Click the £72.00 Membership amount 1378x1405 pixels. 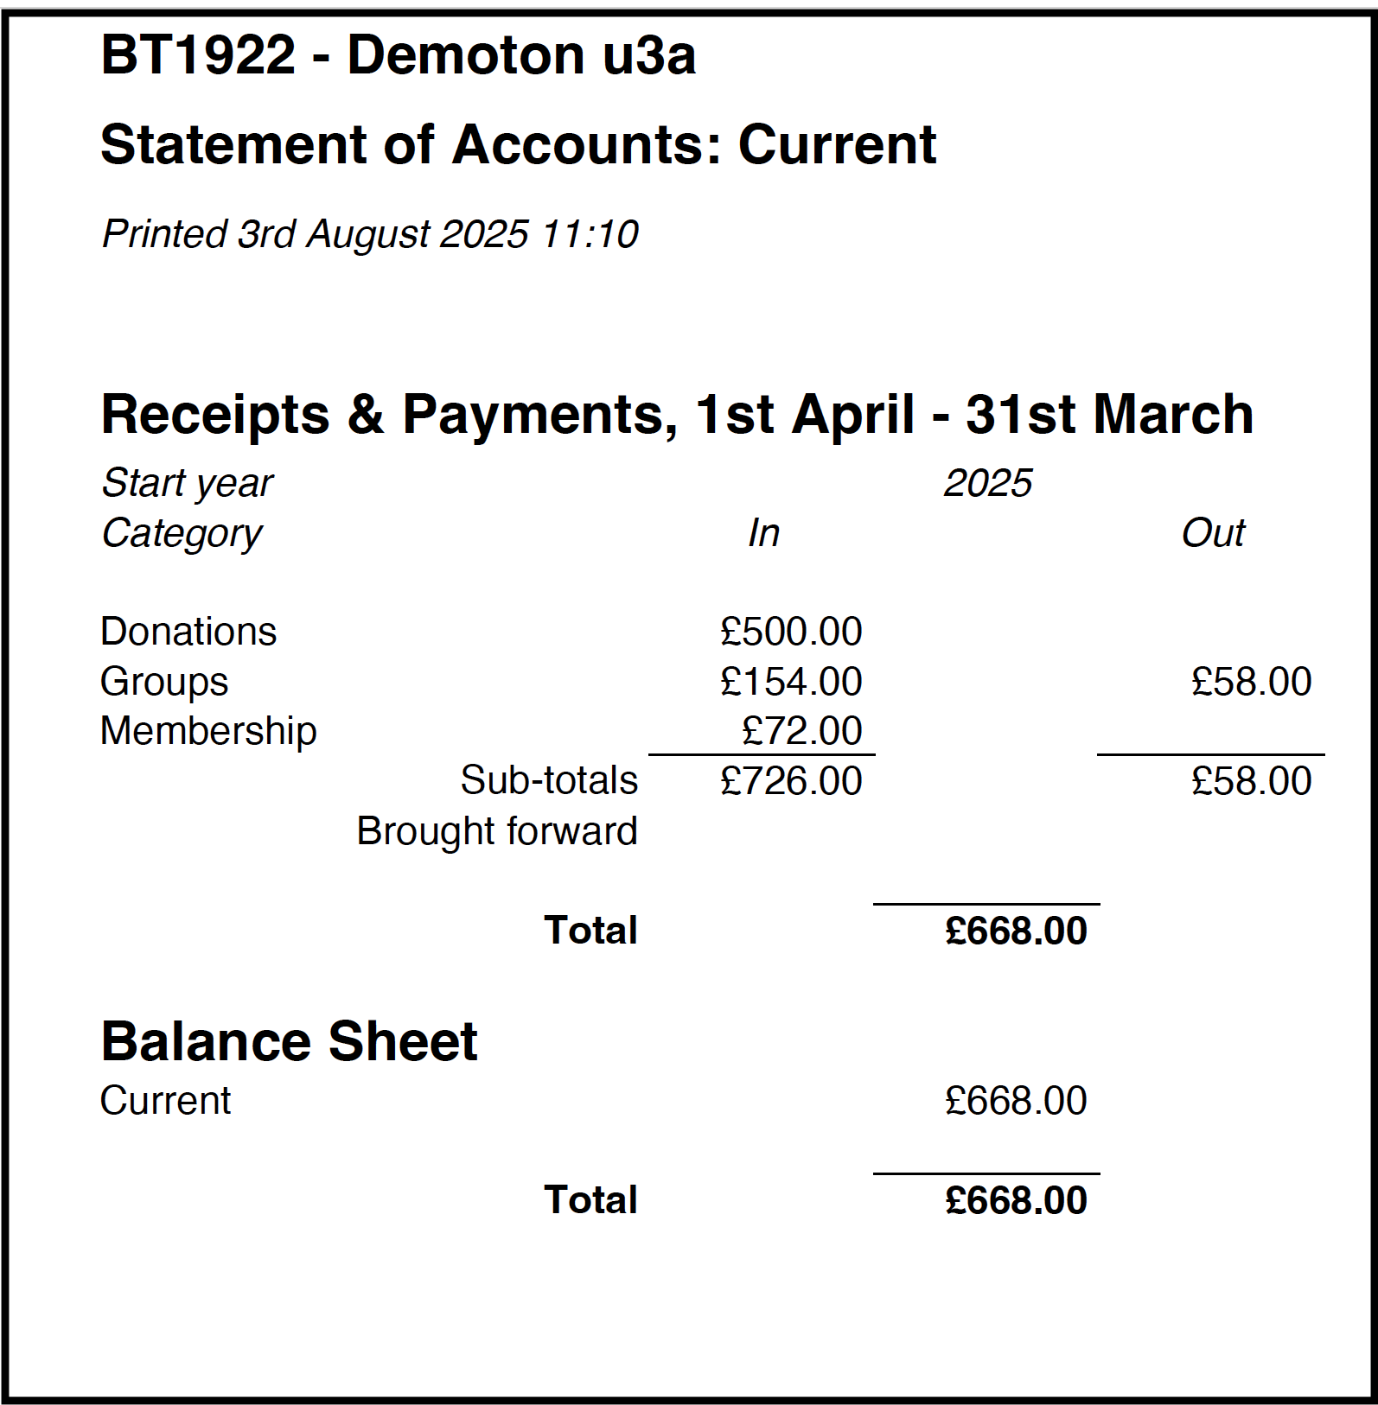(801, 731)
